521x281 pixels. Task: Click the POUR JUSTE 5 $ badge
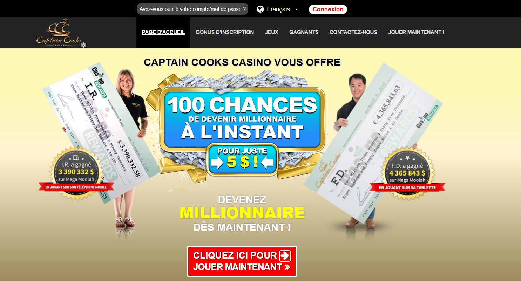pos(242,159)
